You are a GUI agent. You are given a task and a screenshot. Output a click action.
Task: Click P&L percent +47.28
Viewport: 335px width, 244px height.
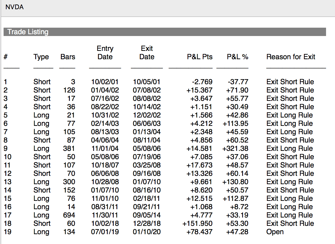coord(237,232)
